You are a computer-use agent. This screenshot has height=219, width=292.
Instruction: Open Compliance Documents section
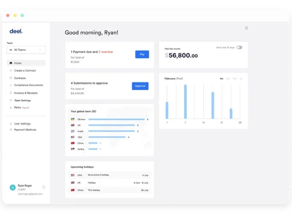(29, 85)
